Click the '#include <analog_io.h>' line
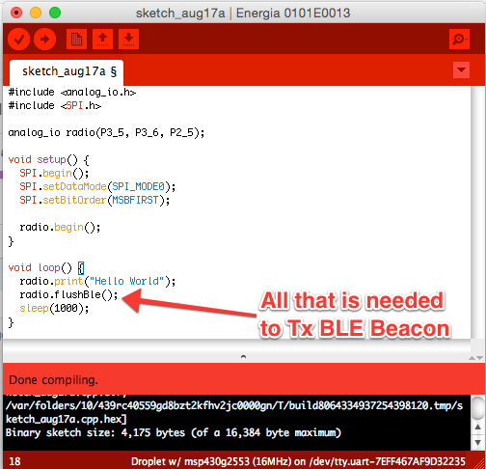 tap(72, 93)
